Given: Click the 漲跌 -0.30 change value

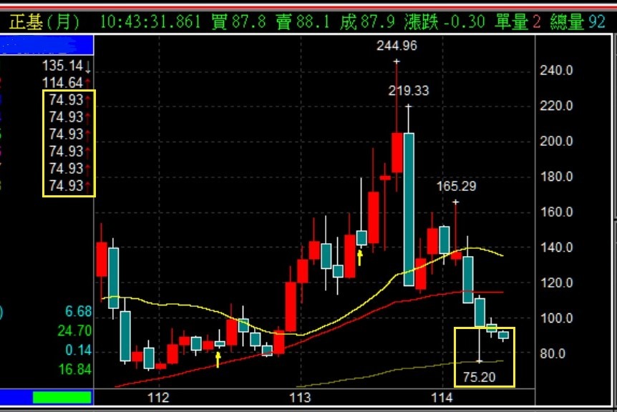Looking at the screenshot, I should click(444, 21).
